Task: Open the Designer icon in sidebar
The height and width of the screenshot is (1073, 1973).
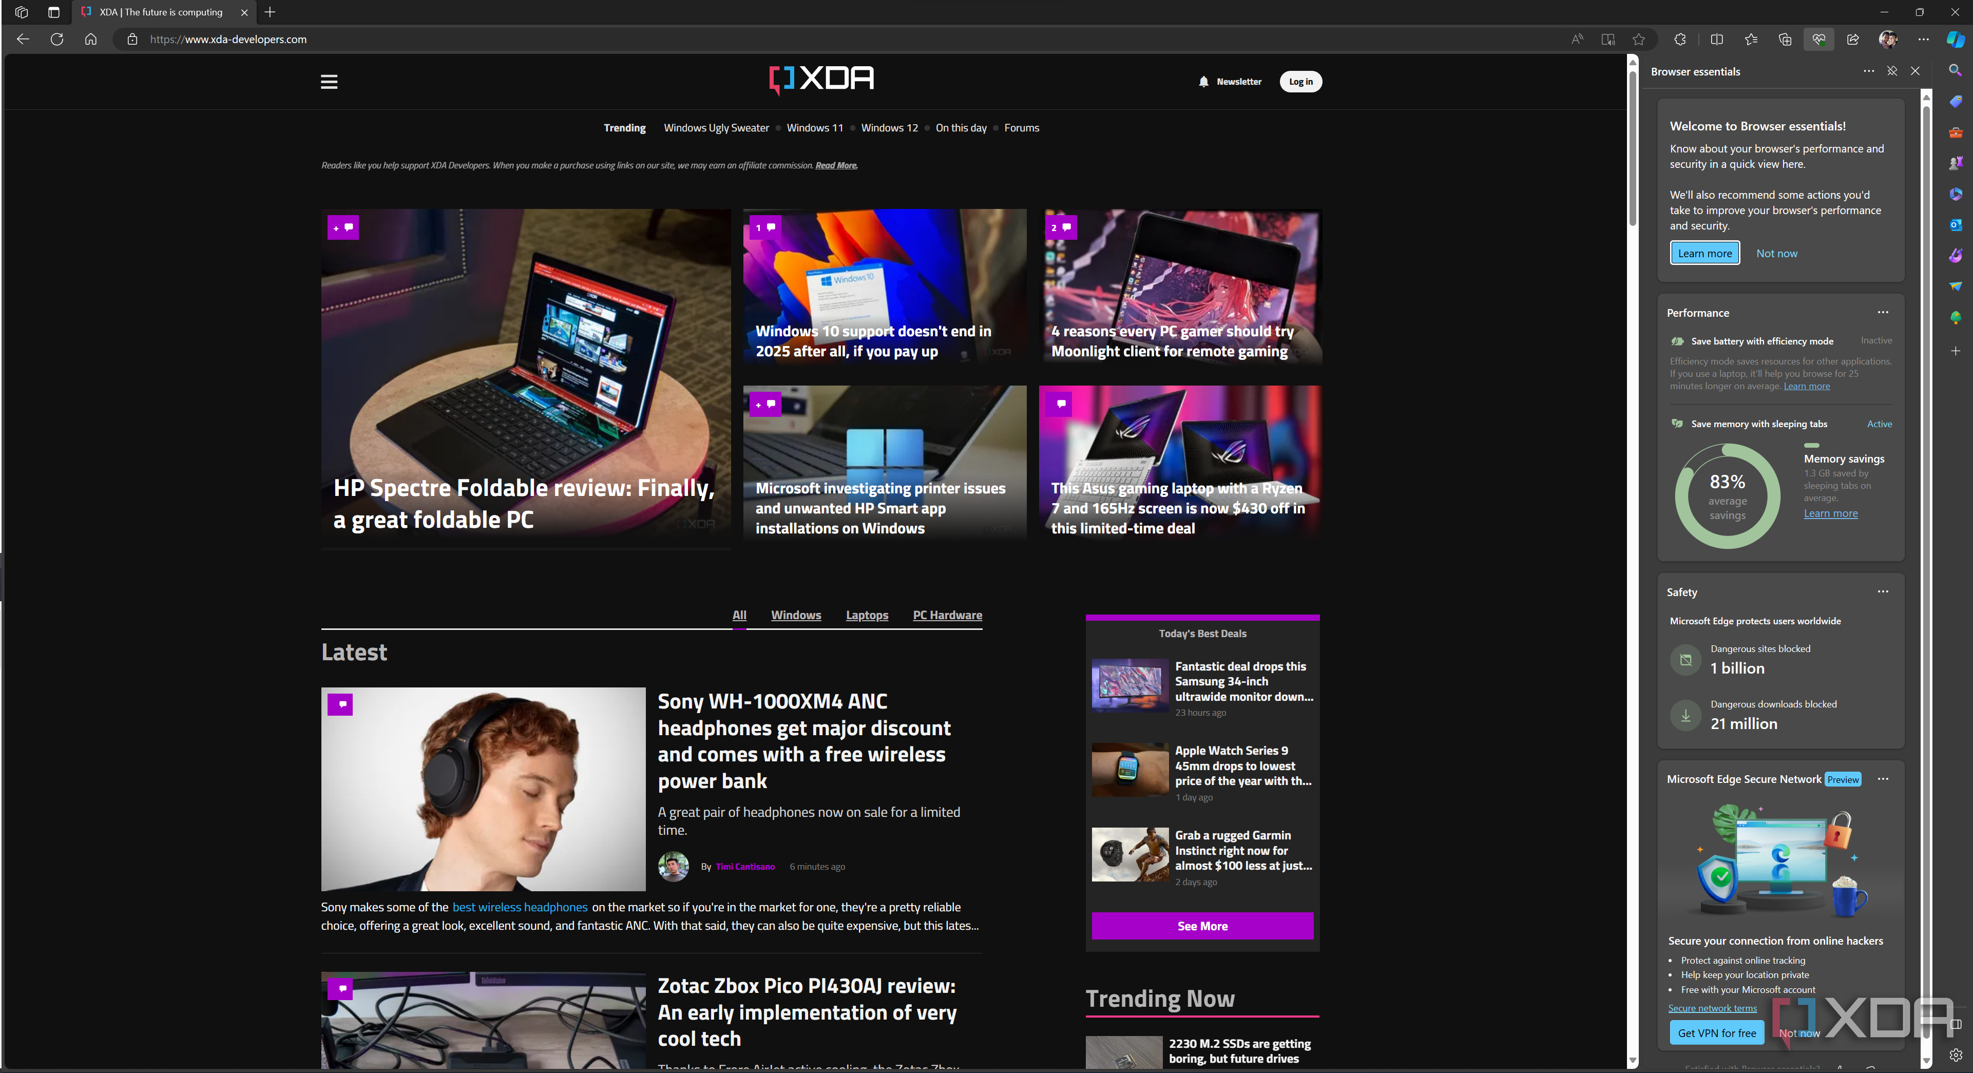Action: point(1956,255)
